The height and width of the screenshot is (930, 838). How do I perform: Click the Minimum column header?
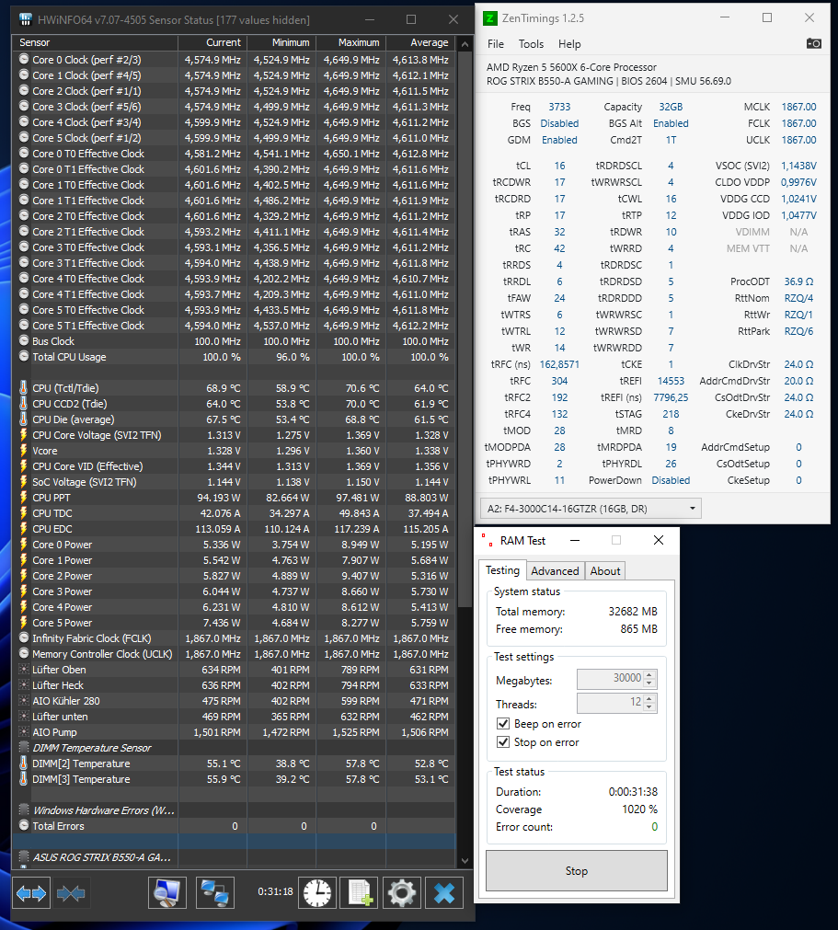pos(281,42)
